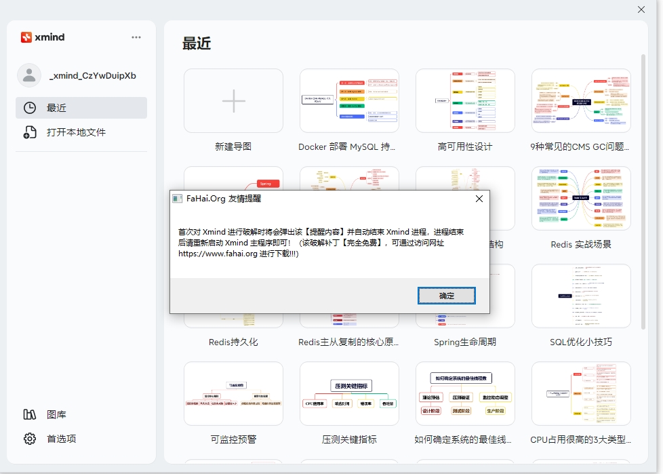The width and height of the screenshot is (663, 474).
Task: Click username _xmind_CzYwDuipXb
Action: [x=93, y=76]
